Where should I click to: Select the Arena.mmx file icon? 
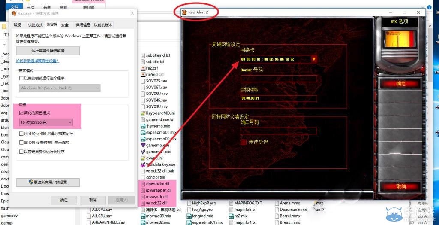click(277, 203)
